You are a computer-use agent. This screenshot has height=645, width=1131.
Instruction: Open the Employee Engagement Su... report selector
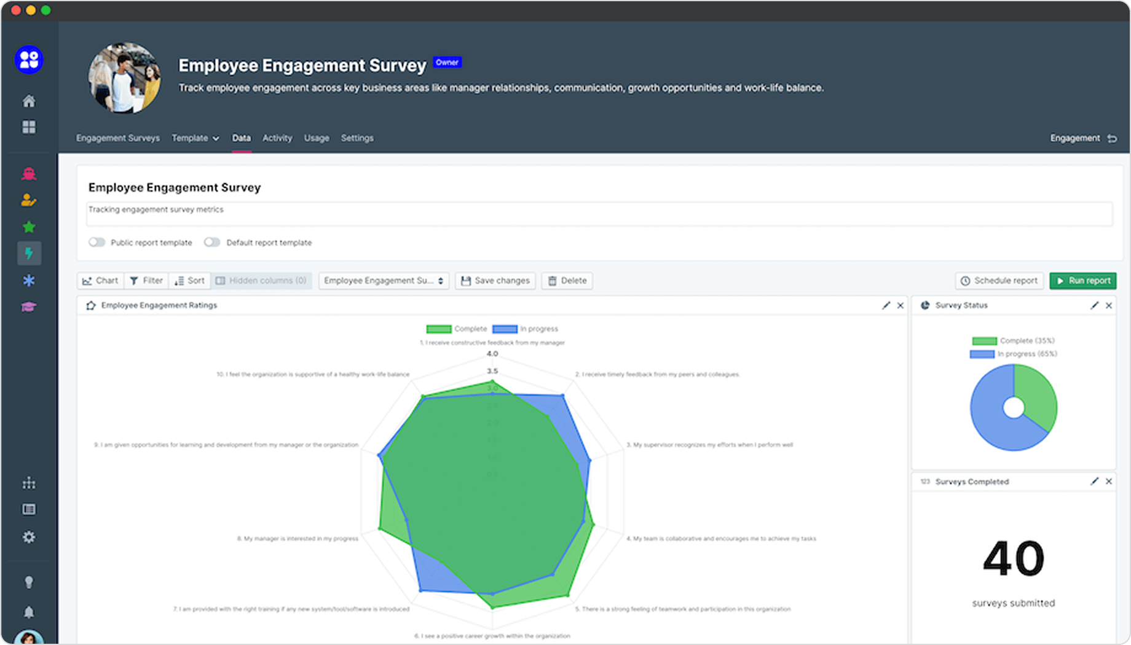point(384,281)
